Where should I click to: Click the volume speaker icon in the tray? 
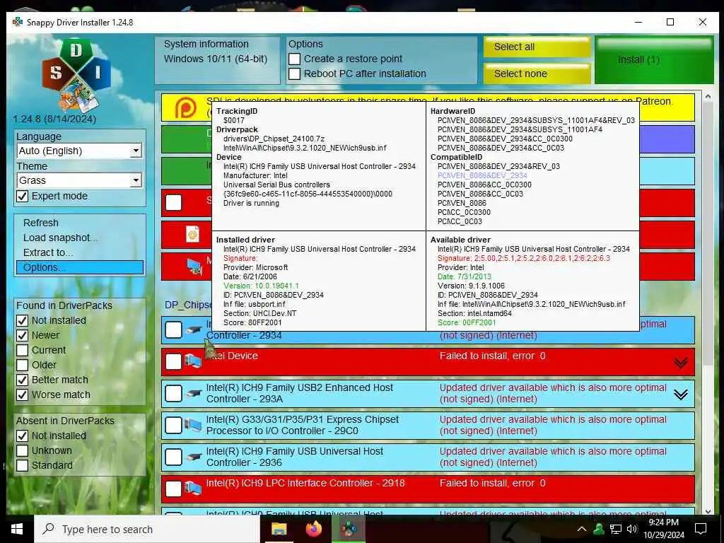[632, 529]
